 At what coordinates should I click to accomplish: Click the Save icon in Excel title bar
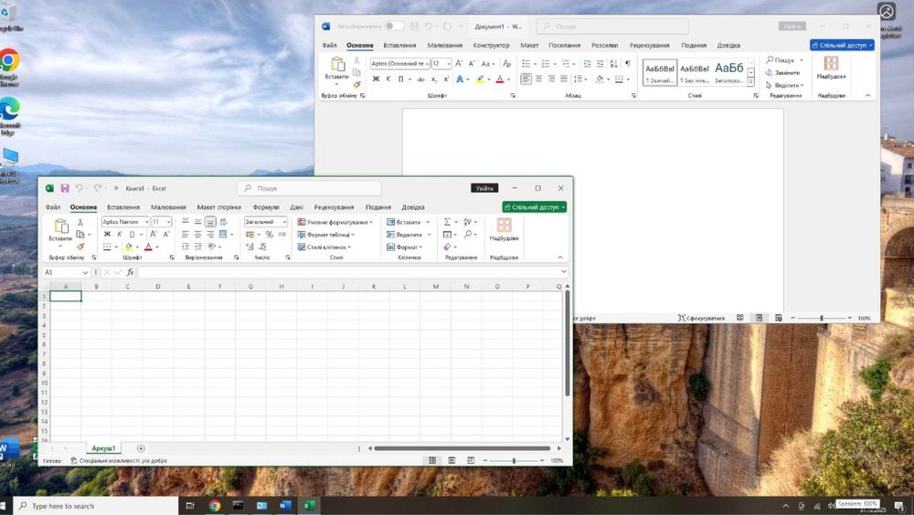point(65,188)
